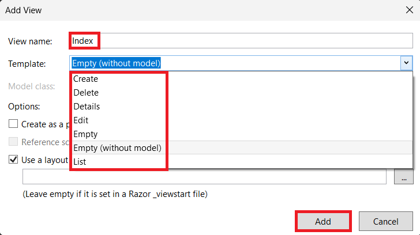The width and height of the screenshot is (420, 235).
Task: Select the Create template option
Action: [86, 79]
